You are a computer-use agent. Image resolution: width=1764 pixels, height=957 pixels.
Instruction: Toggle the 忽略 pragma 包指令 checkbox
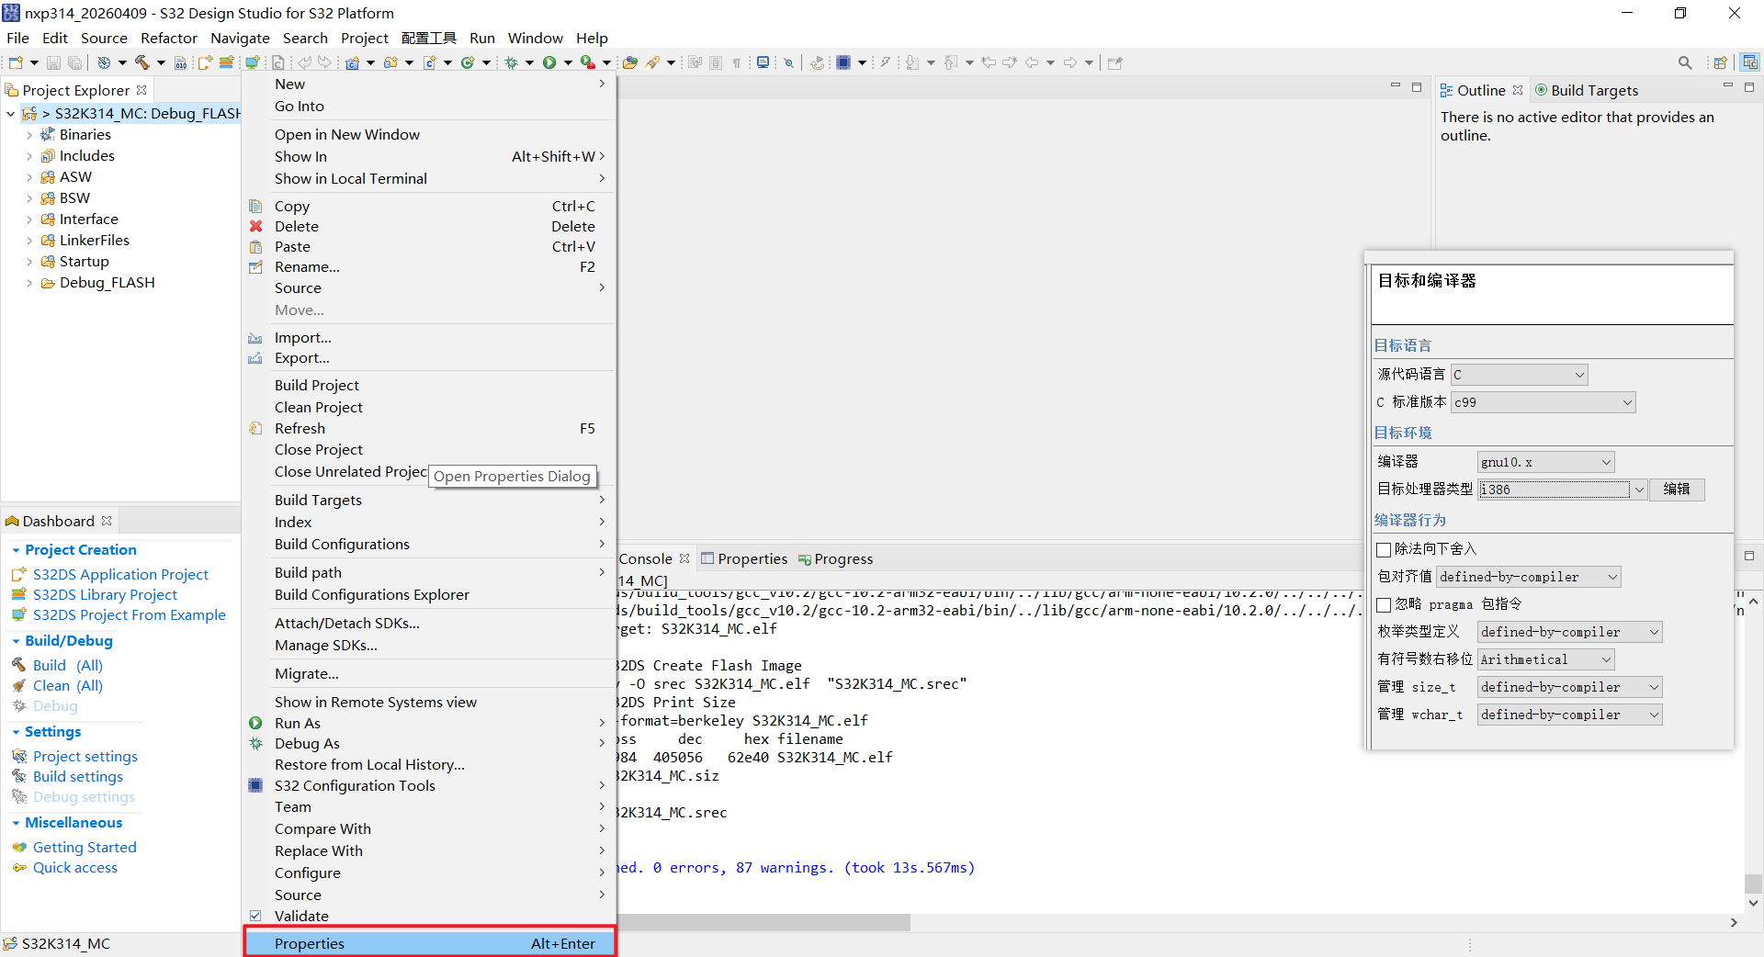[x=1384, y=604]
